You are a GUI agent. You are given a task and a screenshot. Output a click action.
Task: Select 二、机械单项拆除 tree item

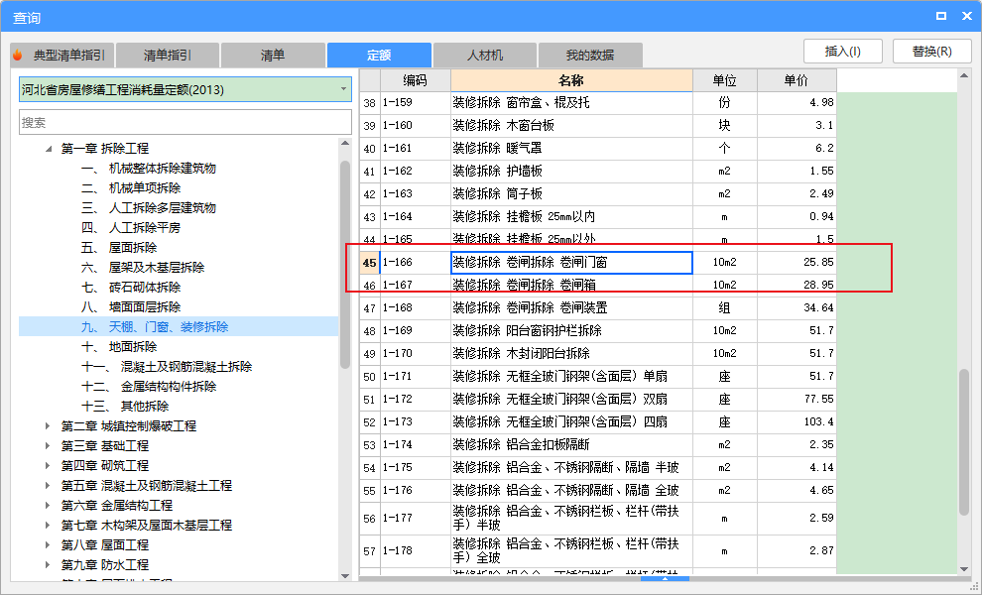click(x=131, y=187)
